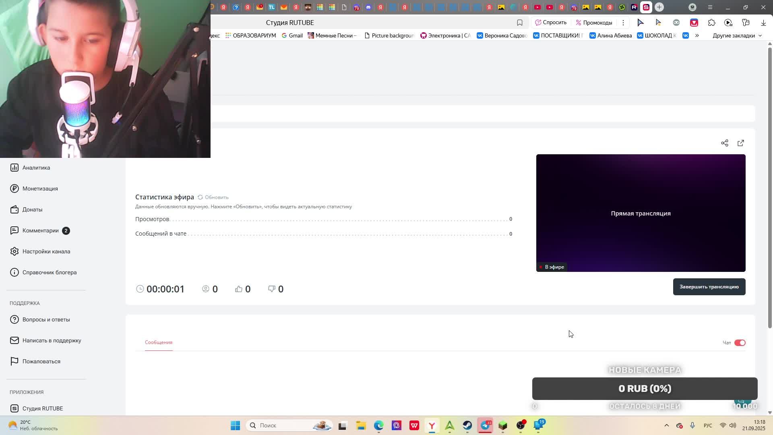The image size is (773, 435).
Task: Open browser extensions puzzle icon
Action: coord(711,23)
